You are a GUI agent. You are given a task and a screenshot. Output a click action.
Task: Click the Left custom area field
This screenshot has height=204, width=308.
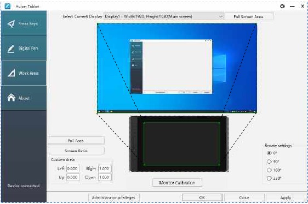(73, 169)
